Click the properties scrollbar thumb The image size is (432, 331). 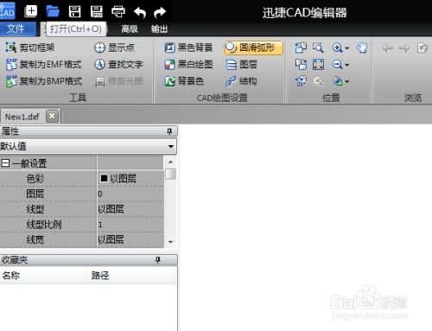[170, 174]
